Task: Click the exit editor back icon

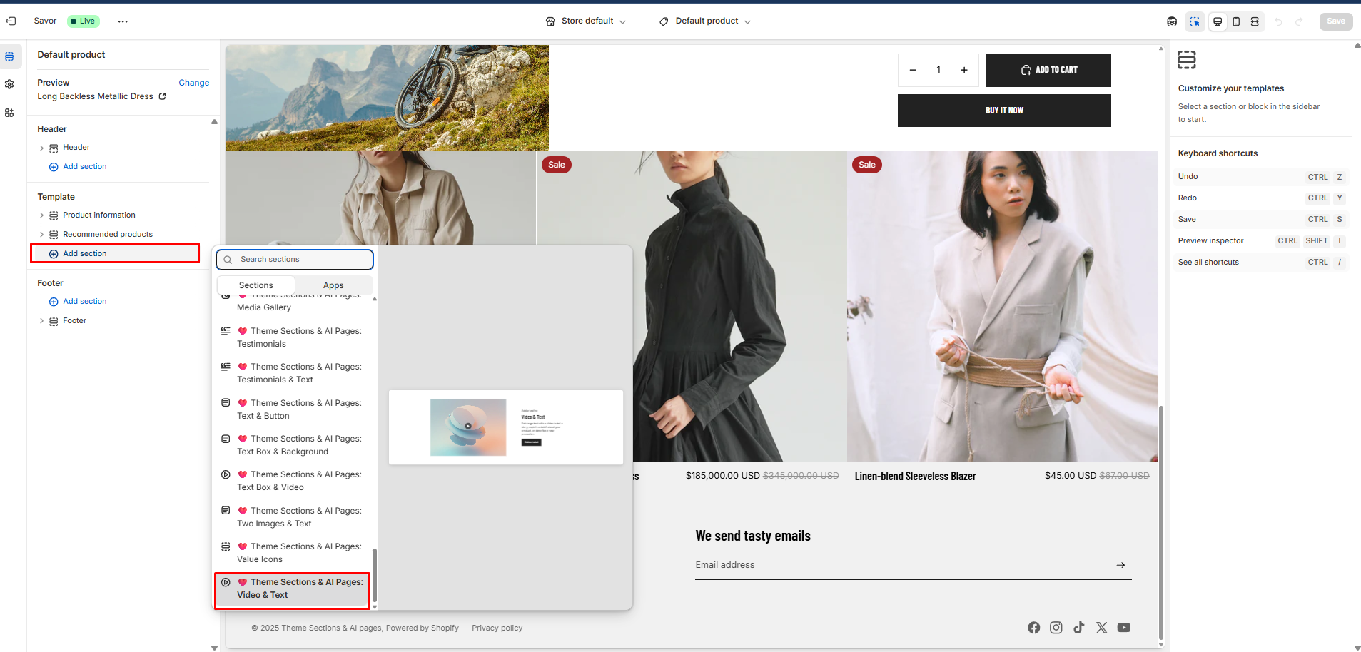Action: 11,21
